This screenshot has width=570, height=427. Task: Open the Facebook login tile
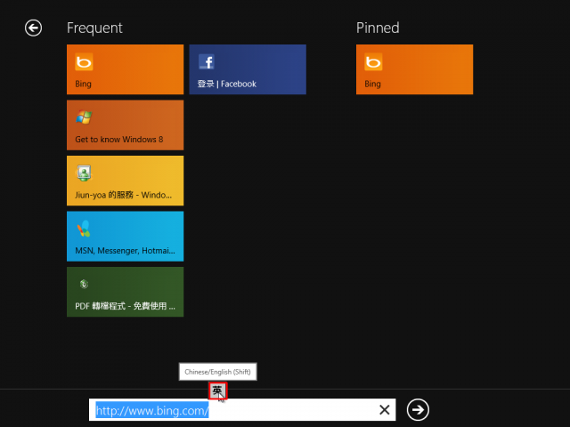click(x=248, y=69)
